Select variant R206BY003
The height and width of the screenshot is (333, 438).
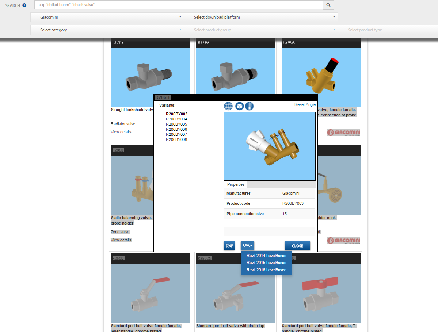coord(176,114)
